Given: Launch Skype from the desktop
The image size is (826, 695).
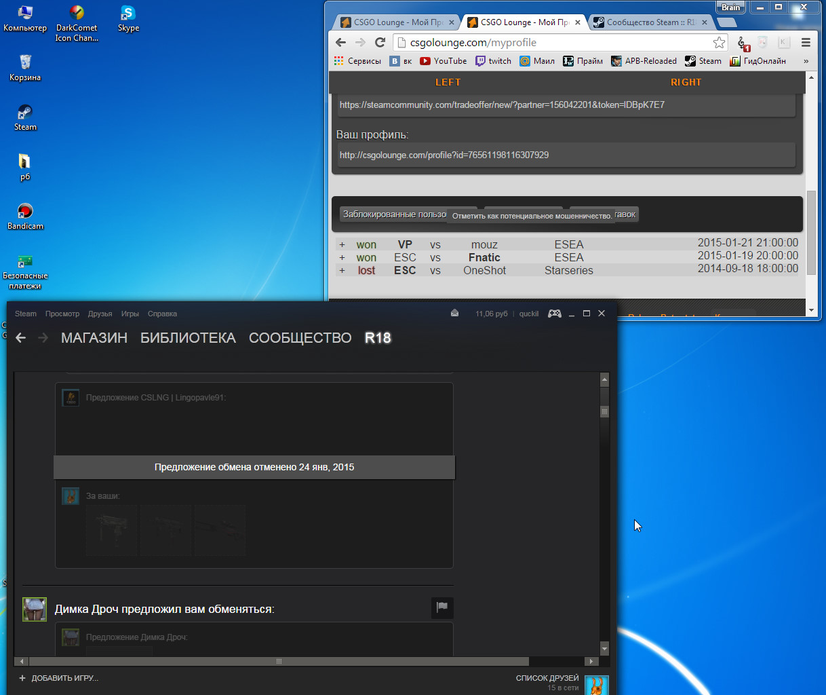Looking at the screenshot, I should point(128,18).
